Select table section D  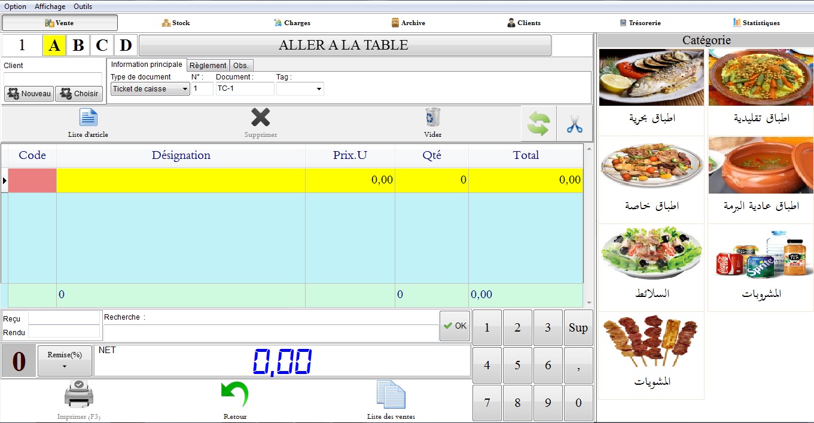point(126,45)
